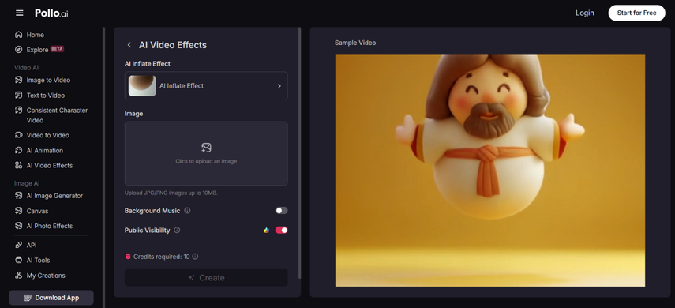Click the 'Credits required: 10' text
This screenshot has height=308, width=675.
(161, 257)
